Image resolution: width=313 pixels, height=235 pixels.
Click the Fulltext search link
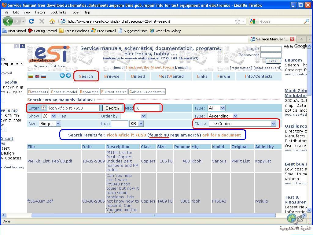(114, 92)
